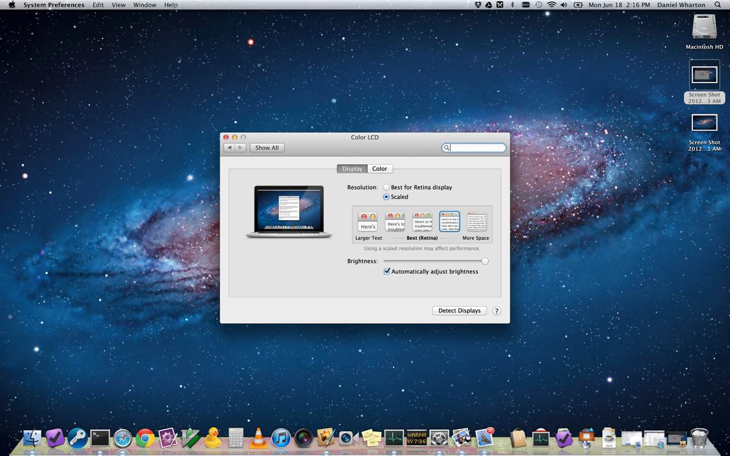Launch VLC cone icon in Dock

(x=258, y=438)
